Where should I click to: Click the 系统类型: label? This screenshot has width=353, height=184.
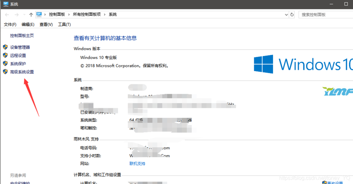coord(89,120)
